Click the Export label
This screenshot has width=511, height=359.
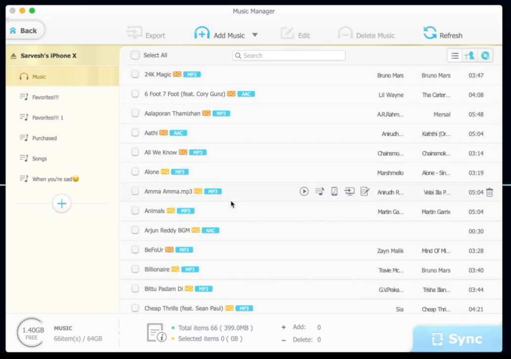click(155, 36)
